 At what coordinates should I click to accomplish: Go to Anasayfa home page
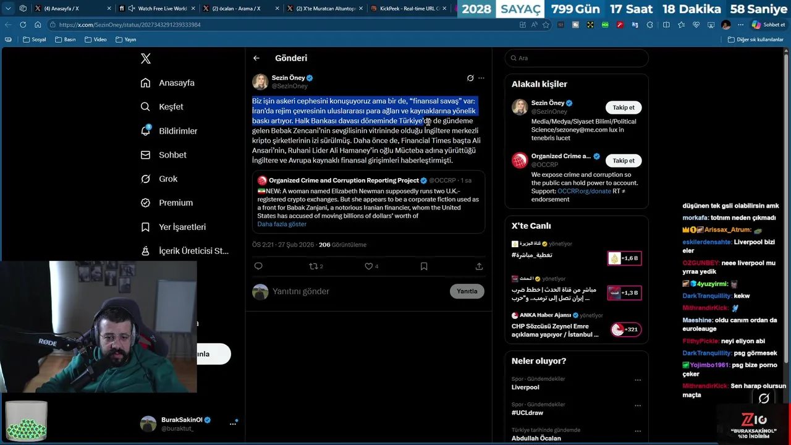pos(168,83)
